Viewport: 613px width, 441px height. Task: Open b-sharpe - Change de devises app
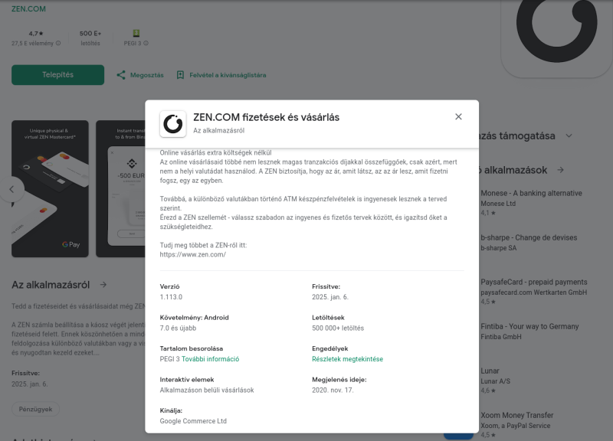pos(529,243)
